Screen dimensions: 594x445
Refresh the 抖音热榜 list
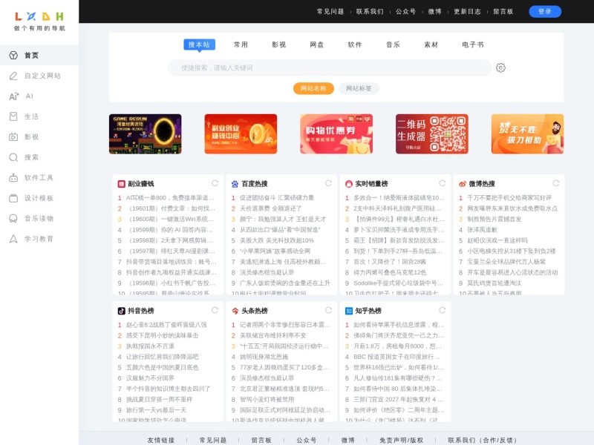[215, 310]
